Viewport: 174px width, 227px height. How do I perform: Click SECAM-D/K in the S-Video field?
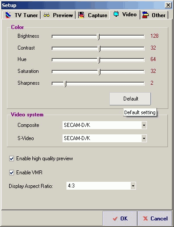pos(77,138)
